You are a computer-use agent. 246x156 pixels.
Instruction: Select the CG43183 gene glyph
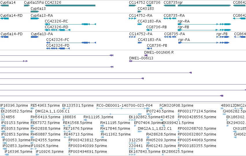(x=139, y=12)
